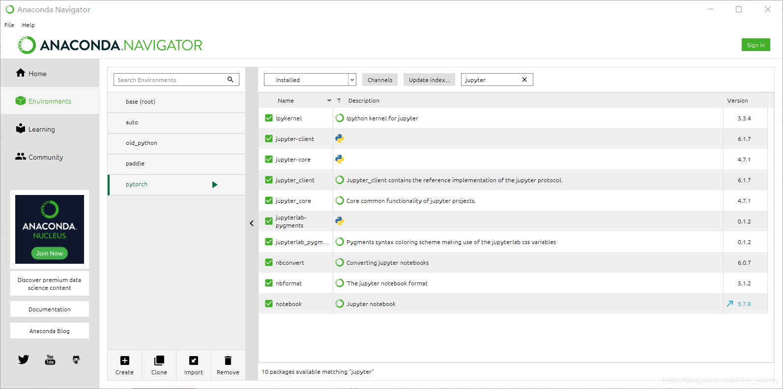Toggle the nbformat package checkbox

(269, 283)
